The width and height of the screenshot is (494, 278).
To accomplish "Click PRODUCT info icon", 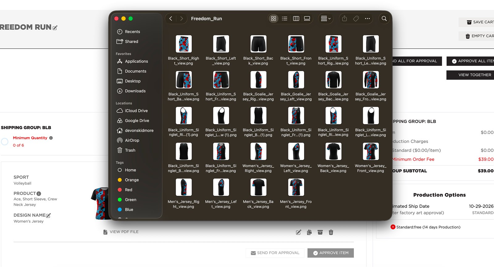I will coord(39,194).
